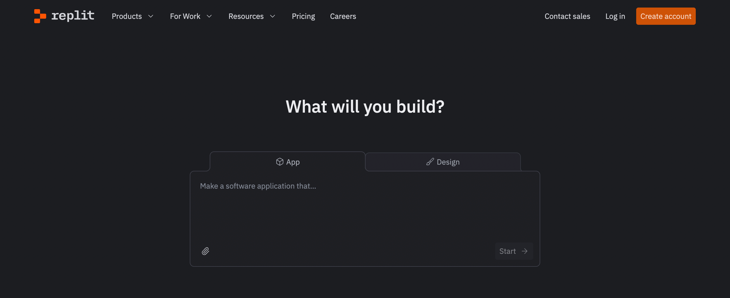Image resolution: width=730 pixels, height=298 pixels.
Task: Click the Contact sales link
Action: pos(567,16)
